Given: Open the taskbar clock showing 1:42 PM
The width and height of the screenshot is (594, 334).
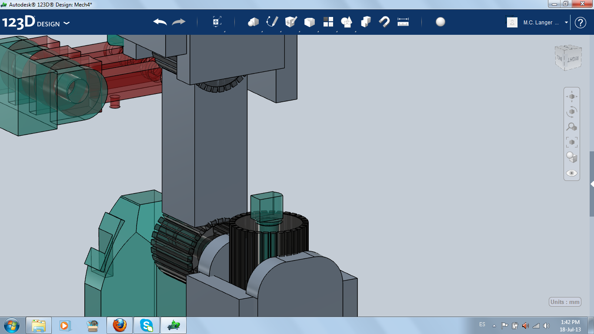Looking at the screenshot, I should pyautogui.click(x=570, y=326).
